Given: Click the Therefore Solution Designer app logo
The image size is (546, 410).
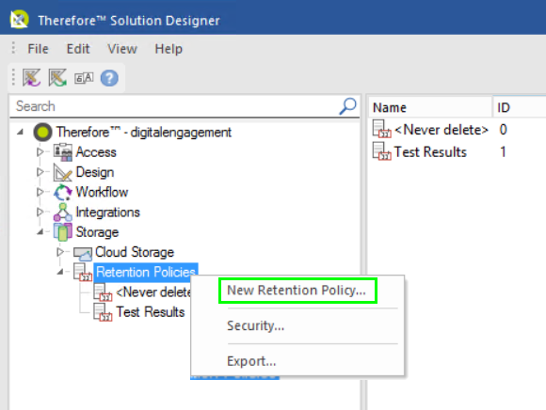Looking at the screenshot, I should [x=19, y=20].
